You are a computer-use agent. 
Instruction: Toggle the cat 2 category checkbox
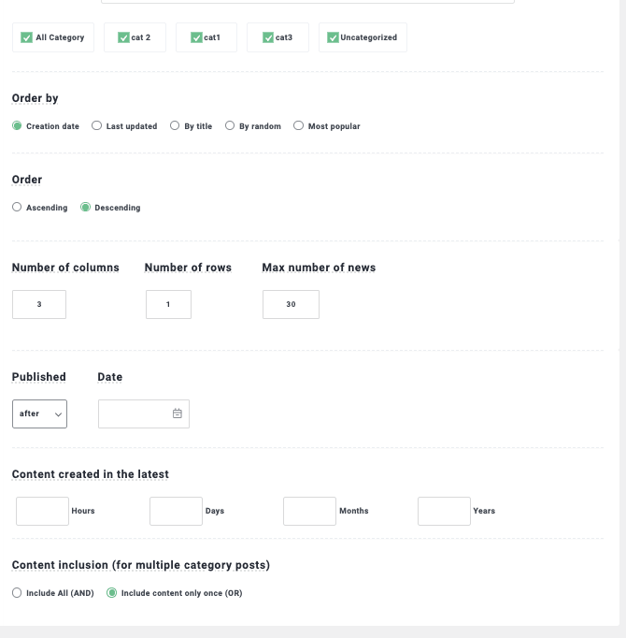click(x=123, y=37)
